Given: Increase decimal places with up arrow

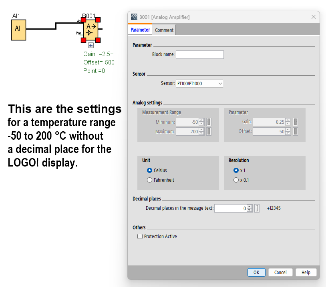Looking at the screenshot, I should click(x=250, y=207).
